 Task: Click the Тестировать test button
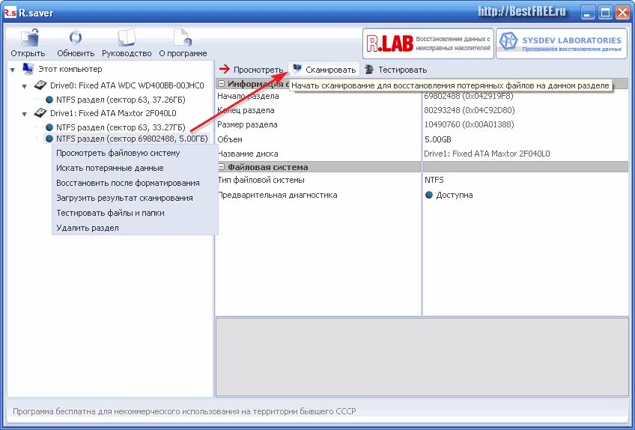click(395, 70)
